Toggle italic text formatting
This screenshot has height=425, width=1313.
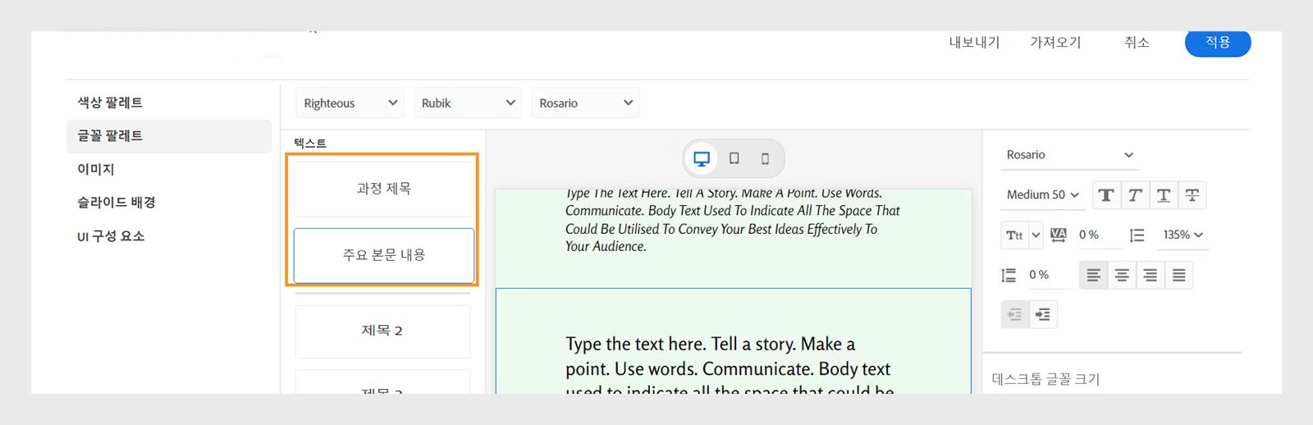1135,195
